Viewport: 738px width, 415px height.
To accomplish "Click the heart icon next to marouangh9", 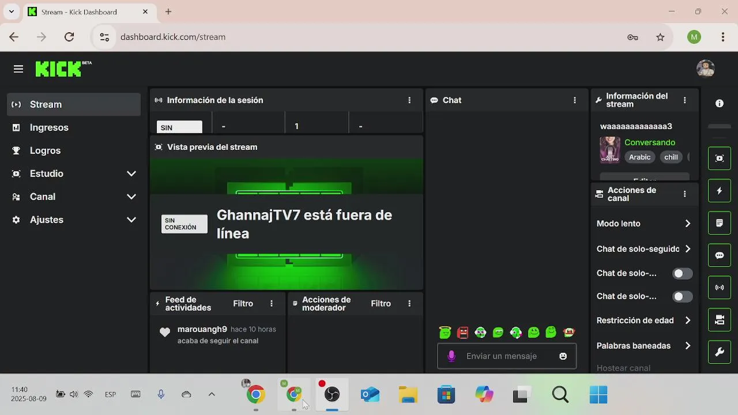I will 165,333.
